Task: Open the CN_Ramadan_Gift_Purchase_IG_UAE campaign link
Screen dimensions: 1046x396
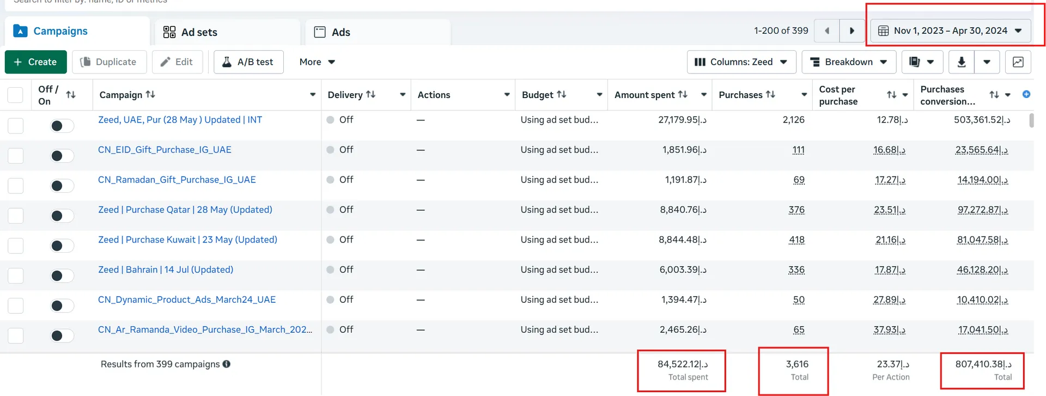Action: point(177,180)
